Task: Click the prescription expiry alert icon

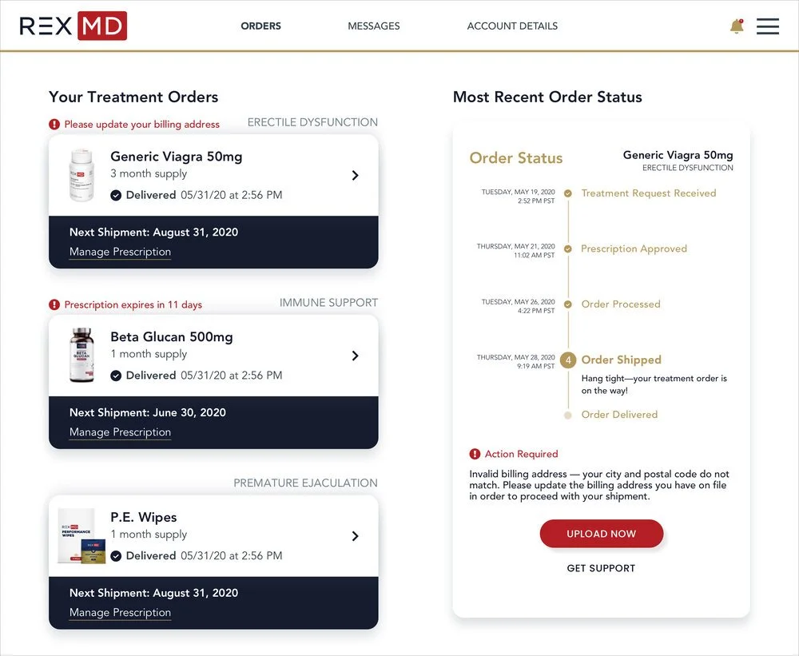Action: pyautogui.click(x=54, y=304)
